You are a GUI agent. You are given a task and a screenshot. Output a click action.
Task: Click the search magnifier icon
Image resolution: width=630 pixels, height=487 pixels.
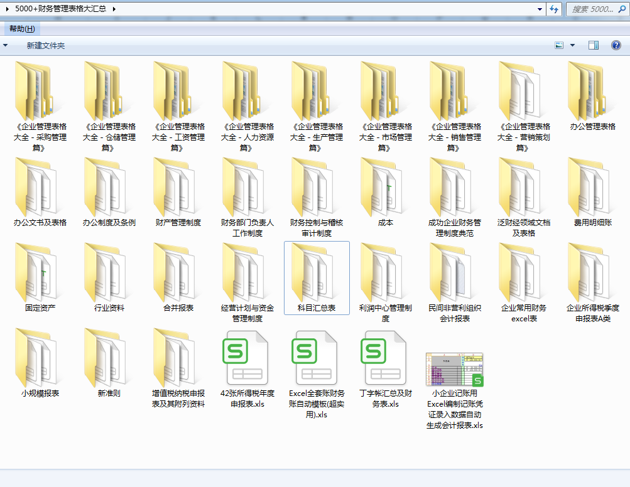coord(622,9)
